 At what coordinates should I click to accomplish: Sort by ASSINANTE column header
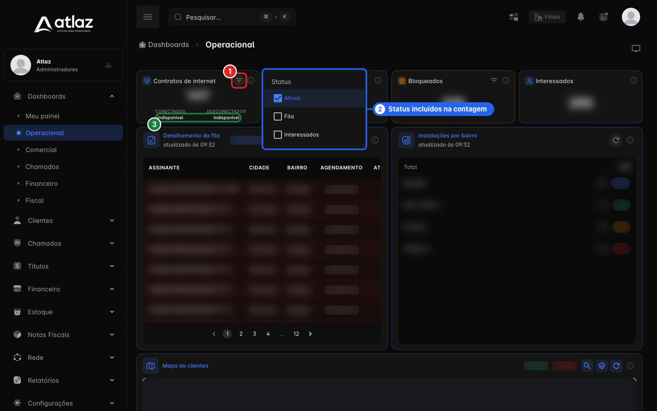click(x=164, y=168)
